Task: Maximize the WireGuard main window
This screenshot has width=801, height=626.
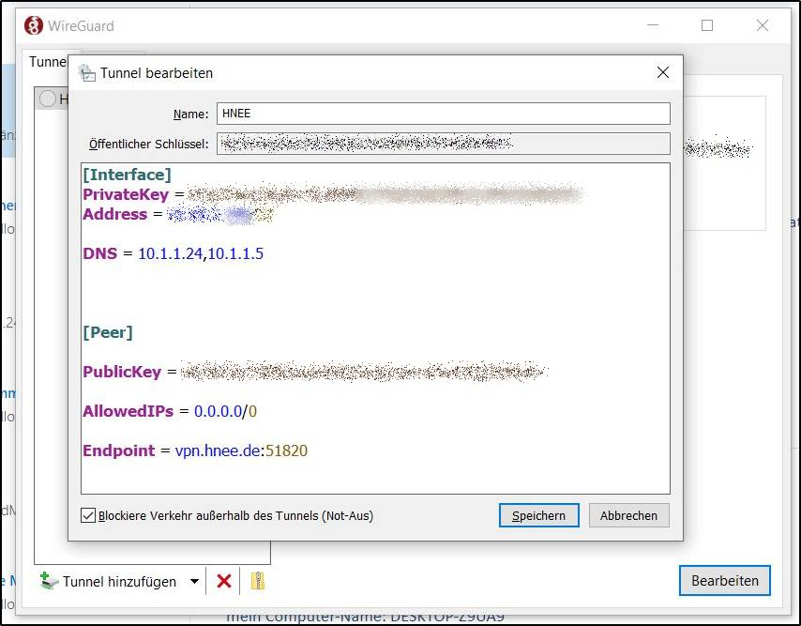Action: 707,26
